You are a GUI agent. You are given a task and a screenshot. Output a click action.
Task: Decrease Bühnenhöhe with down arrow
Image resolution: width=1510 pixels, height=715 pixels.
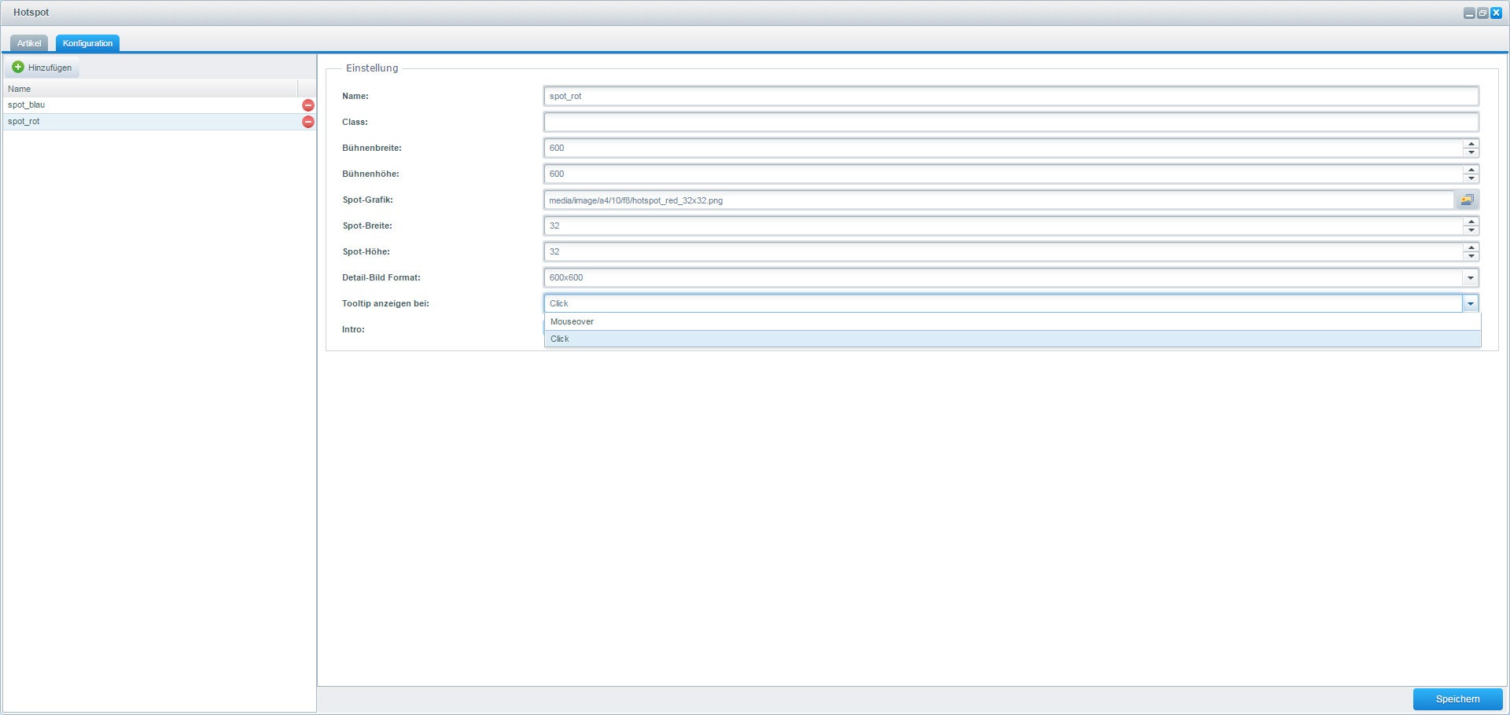point(1471,178)
